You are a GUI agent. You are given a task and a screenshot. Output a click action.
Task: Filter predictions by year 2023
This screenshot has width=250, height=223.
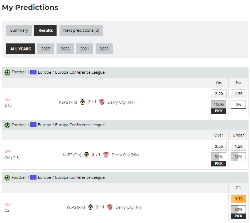(x=46, y=49)
